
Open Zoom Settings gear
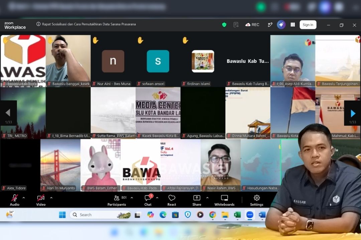256,200
